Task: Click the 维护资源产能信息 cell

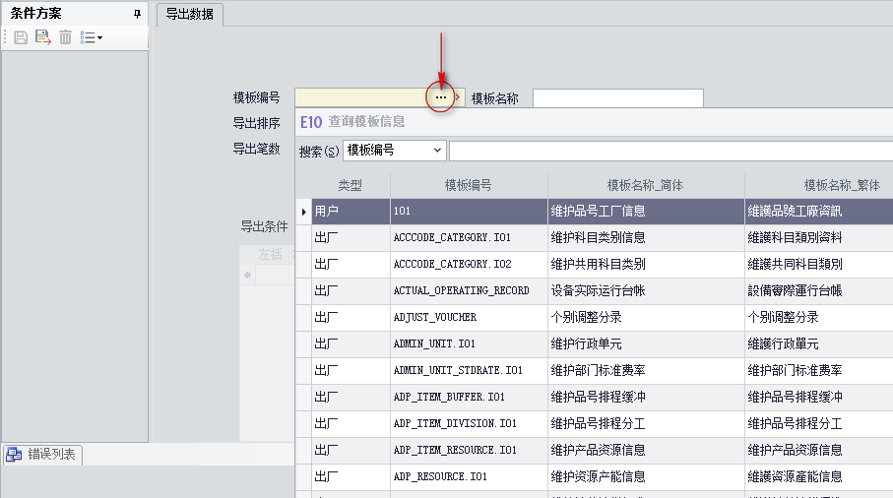Action: click(x=646, y=477)
